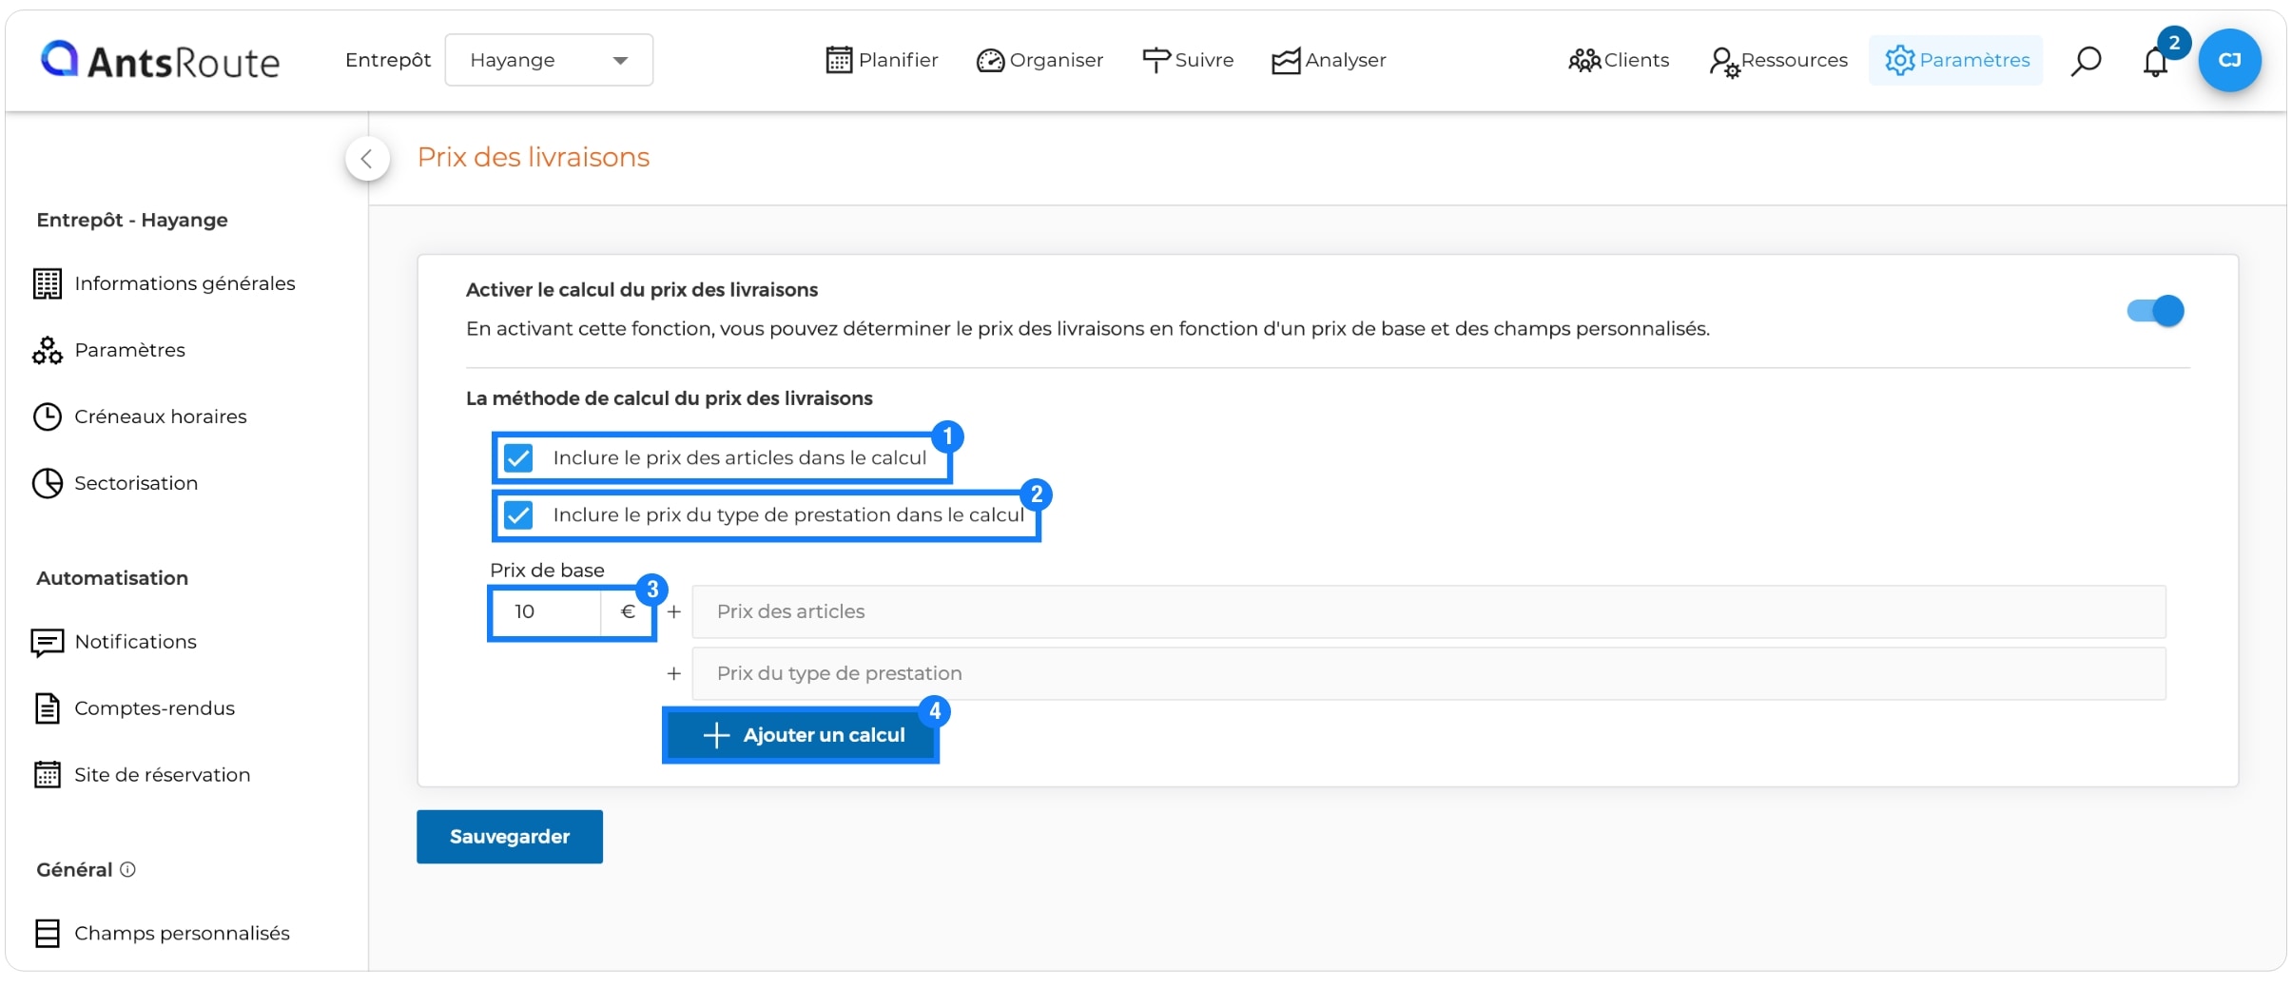Viewport: 2292px width, 988px height.
Task: Click the AntsRoute logo
Action: (x=160, y=61)
